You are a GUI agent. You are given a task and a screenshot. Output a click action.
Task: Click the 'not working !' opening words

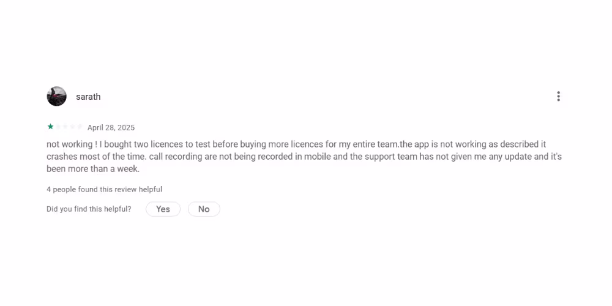(x=72, y=144)
